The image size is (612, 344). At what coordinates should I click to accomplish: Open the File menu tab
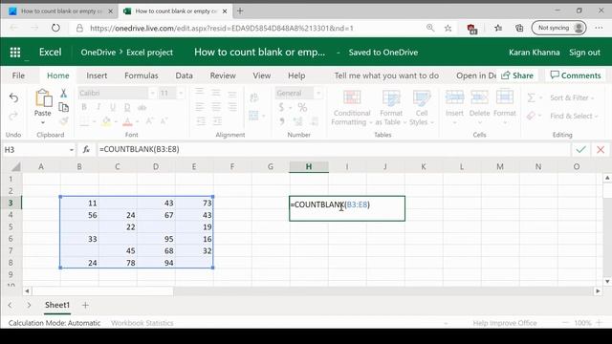point(18,75)
